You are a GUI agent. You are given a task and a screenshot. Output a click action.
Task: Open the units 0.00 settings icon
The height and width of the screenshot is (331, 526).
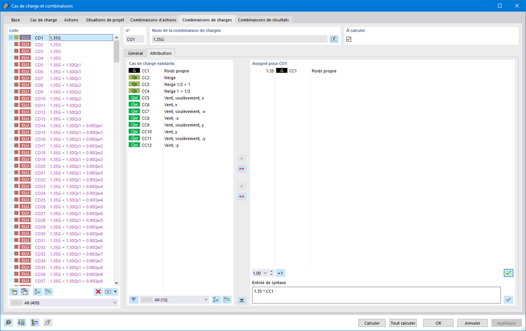coord(22,323)
